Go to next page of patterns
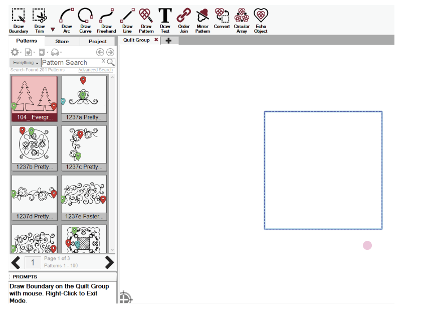Image resolution: width=422 pixels, height=309 pixels. [x=109, y=262]
